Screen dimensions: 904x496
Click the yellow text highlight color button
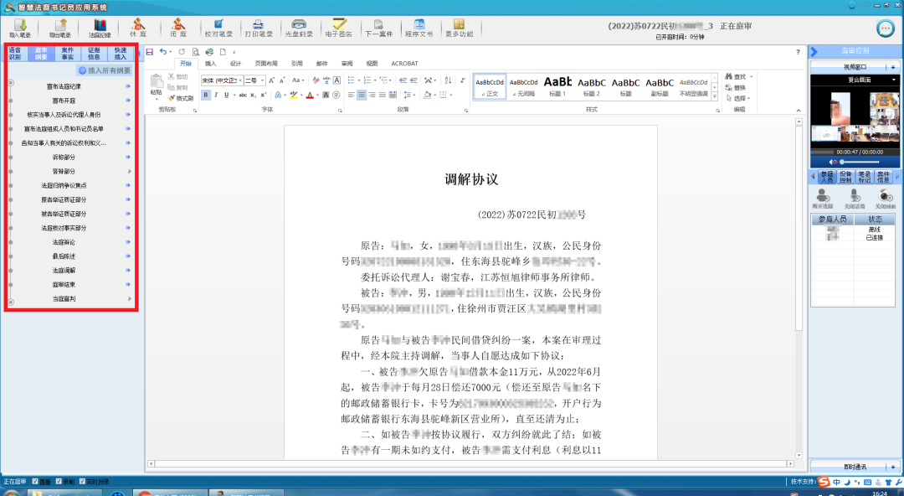point(294,95)
